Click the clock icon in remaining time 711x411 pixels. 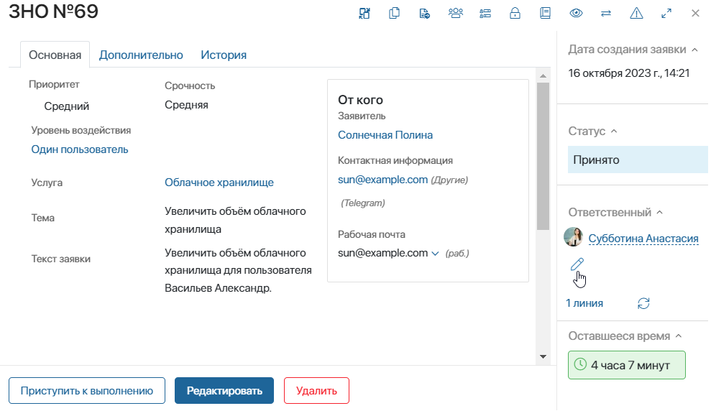pos(580,364)
